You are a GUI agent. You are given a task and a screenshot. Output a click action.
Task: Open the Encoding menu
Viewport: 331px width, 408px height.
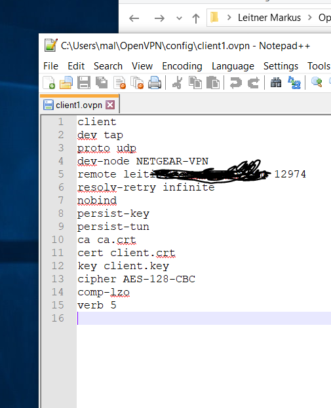click(182, 66)
